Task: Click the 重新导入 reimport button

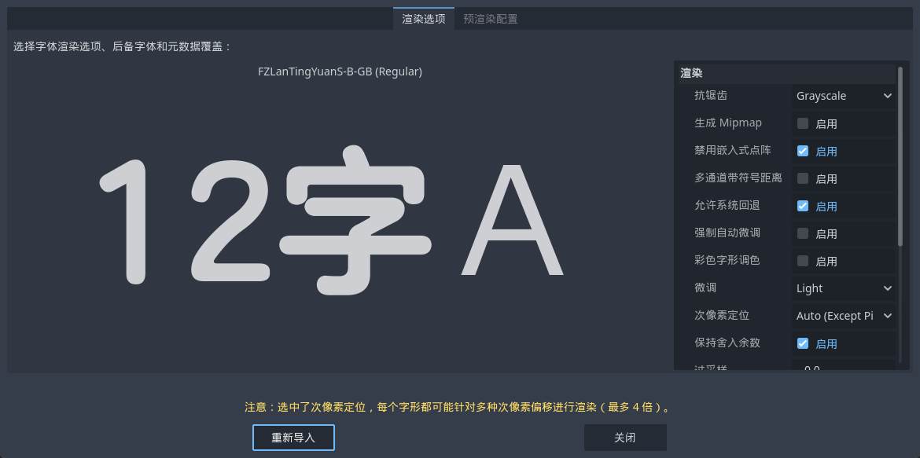Action: point(293,438)
